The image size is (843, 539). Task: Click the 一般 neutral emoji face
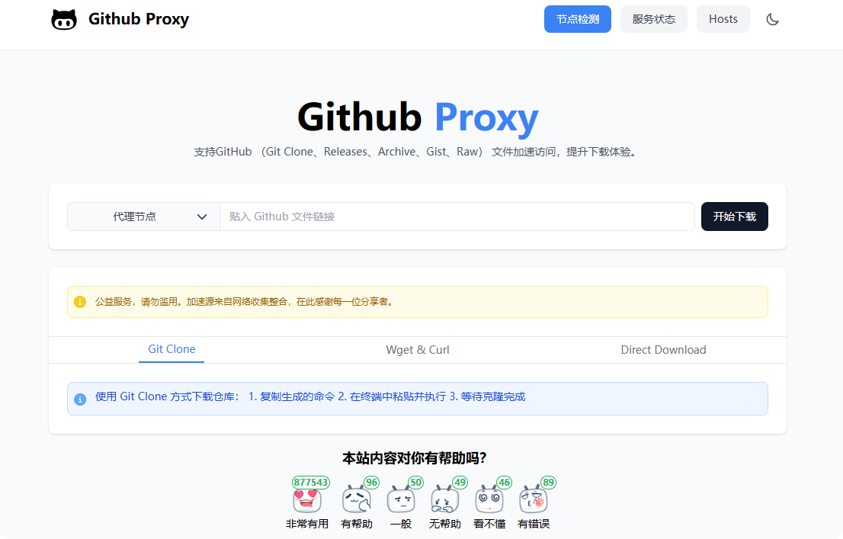401,500
